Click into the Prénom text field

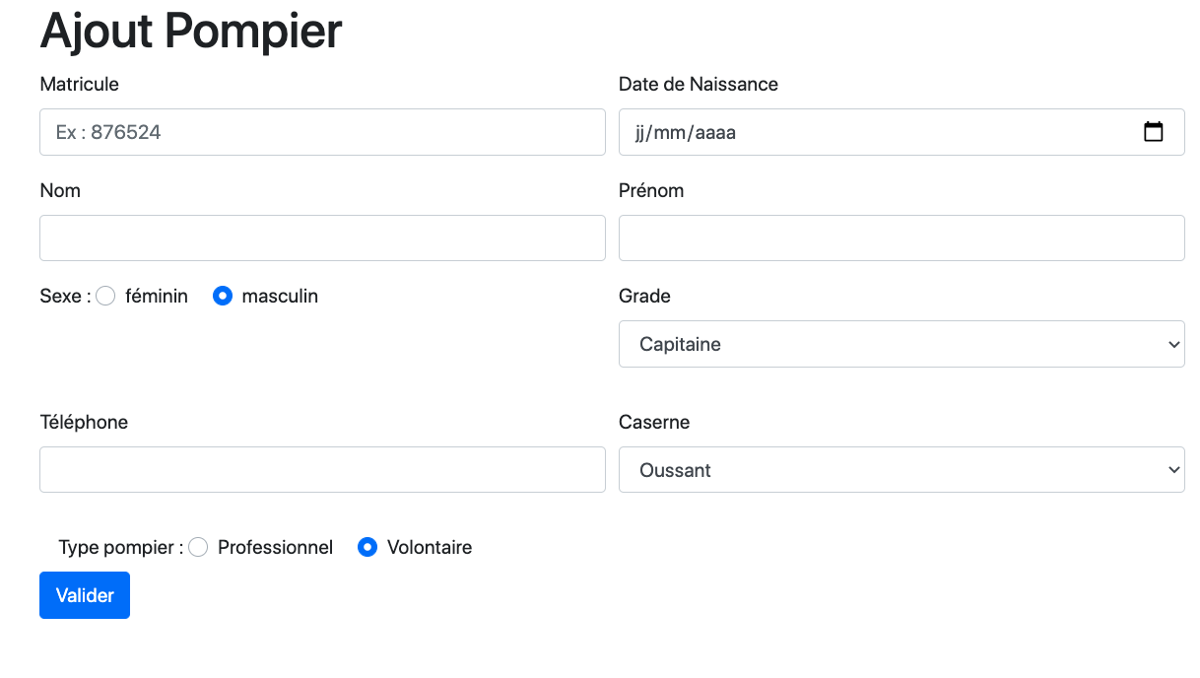[900, 238]
